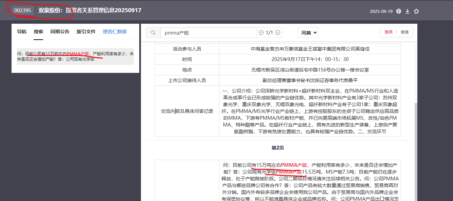Open the 同篇 search scope dropdown

click(308, 33)
